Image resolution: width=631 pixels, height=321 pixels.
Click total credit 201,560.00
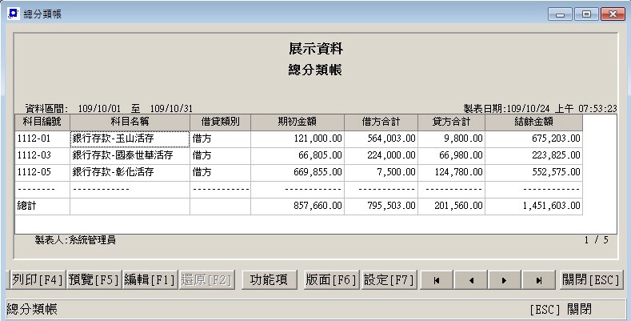click(452, 207)
